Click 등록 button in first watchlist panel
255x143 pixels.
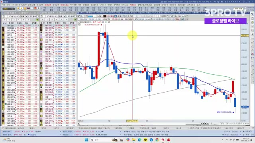23,16
